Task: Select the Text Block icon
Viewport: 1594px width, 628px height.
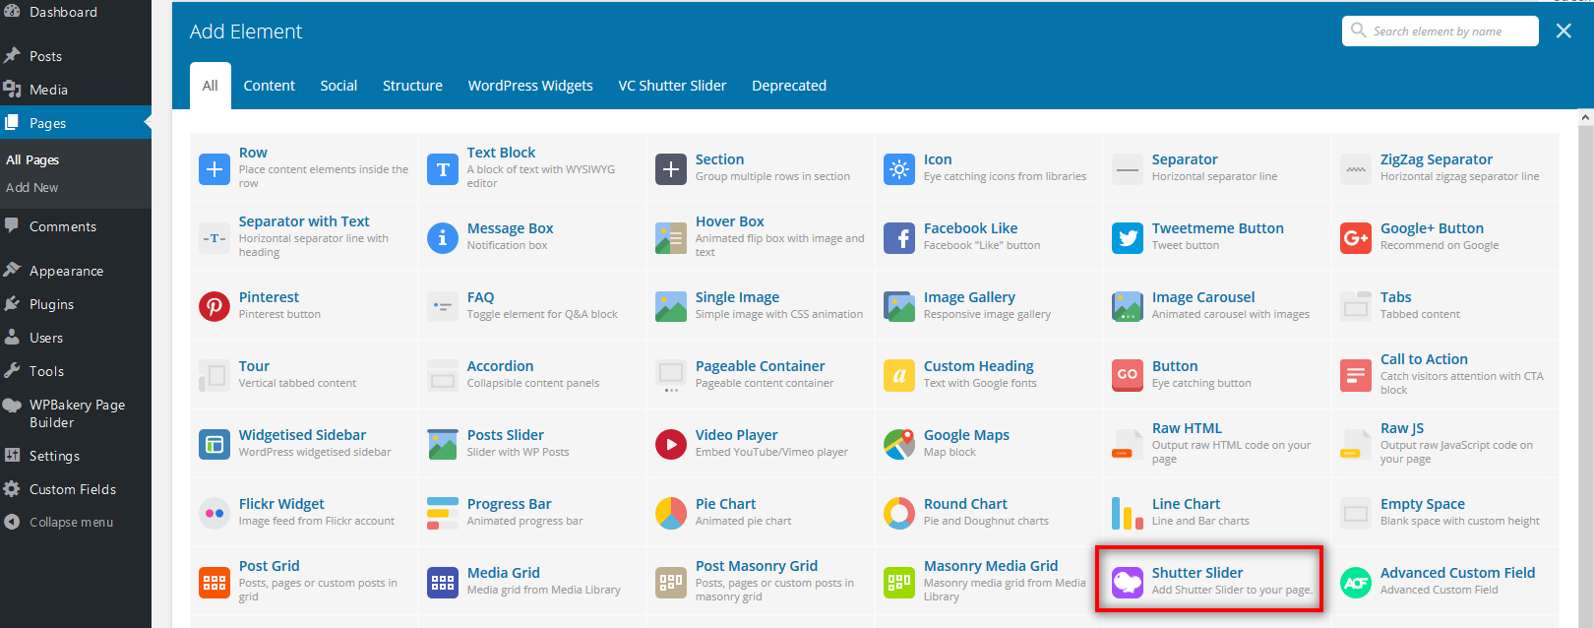Action: [443, 169]
